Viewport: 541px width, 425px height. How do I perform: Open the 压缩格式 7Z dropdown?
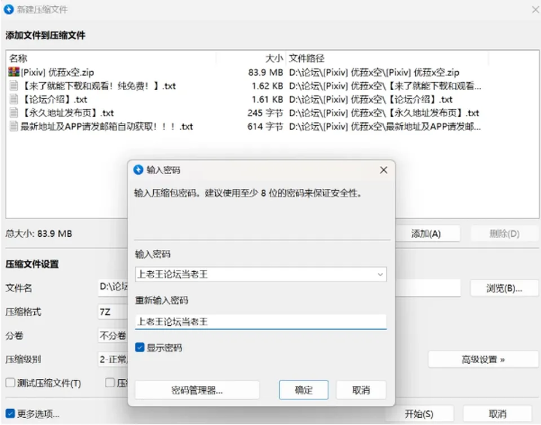point(113,312)
